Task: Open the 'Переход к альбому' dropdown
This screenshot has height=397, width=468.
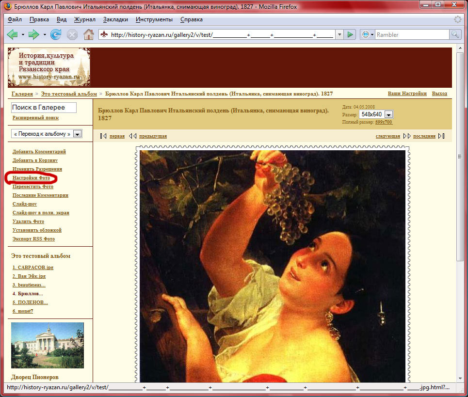Action: click(x=47, y=134)
